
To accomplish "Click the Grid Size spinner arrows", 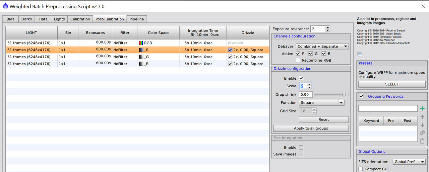I will click(314, 111).
